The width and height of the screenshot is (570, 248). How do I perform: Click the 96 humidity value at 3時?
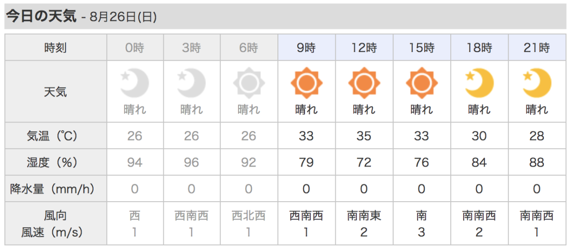pyautogui.click(x=191, y=163)
